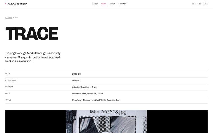This screenshot has width=213, height=133.
Task: Go back via the '← Work' breadcrumb
Action: [x=9, y=17]
